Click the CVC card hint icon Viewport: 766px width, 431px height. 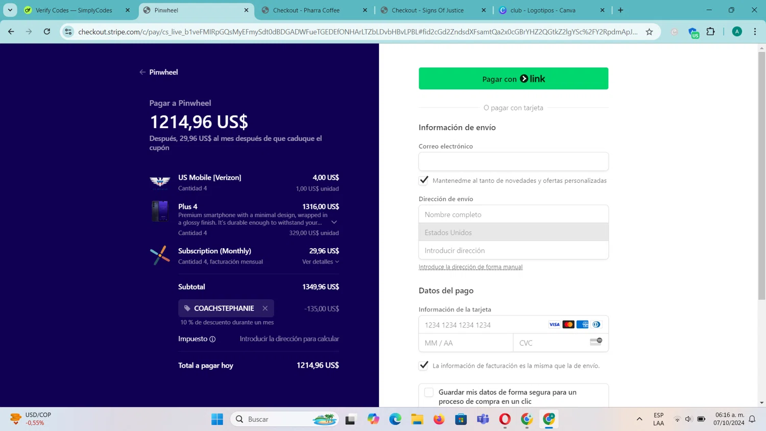coord(596,341)
